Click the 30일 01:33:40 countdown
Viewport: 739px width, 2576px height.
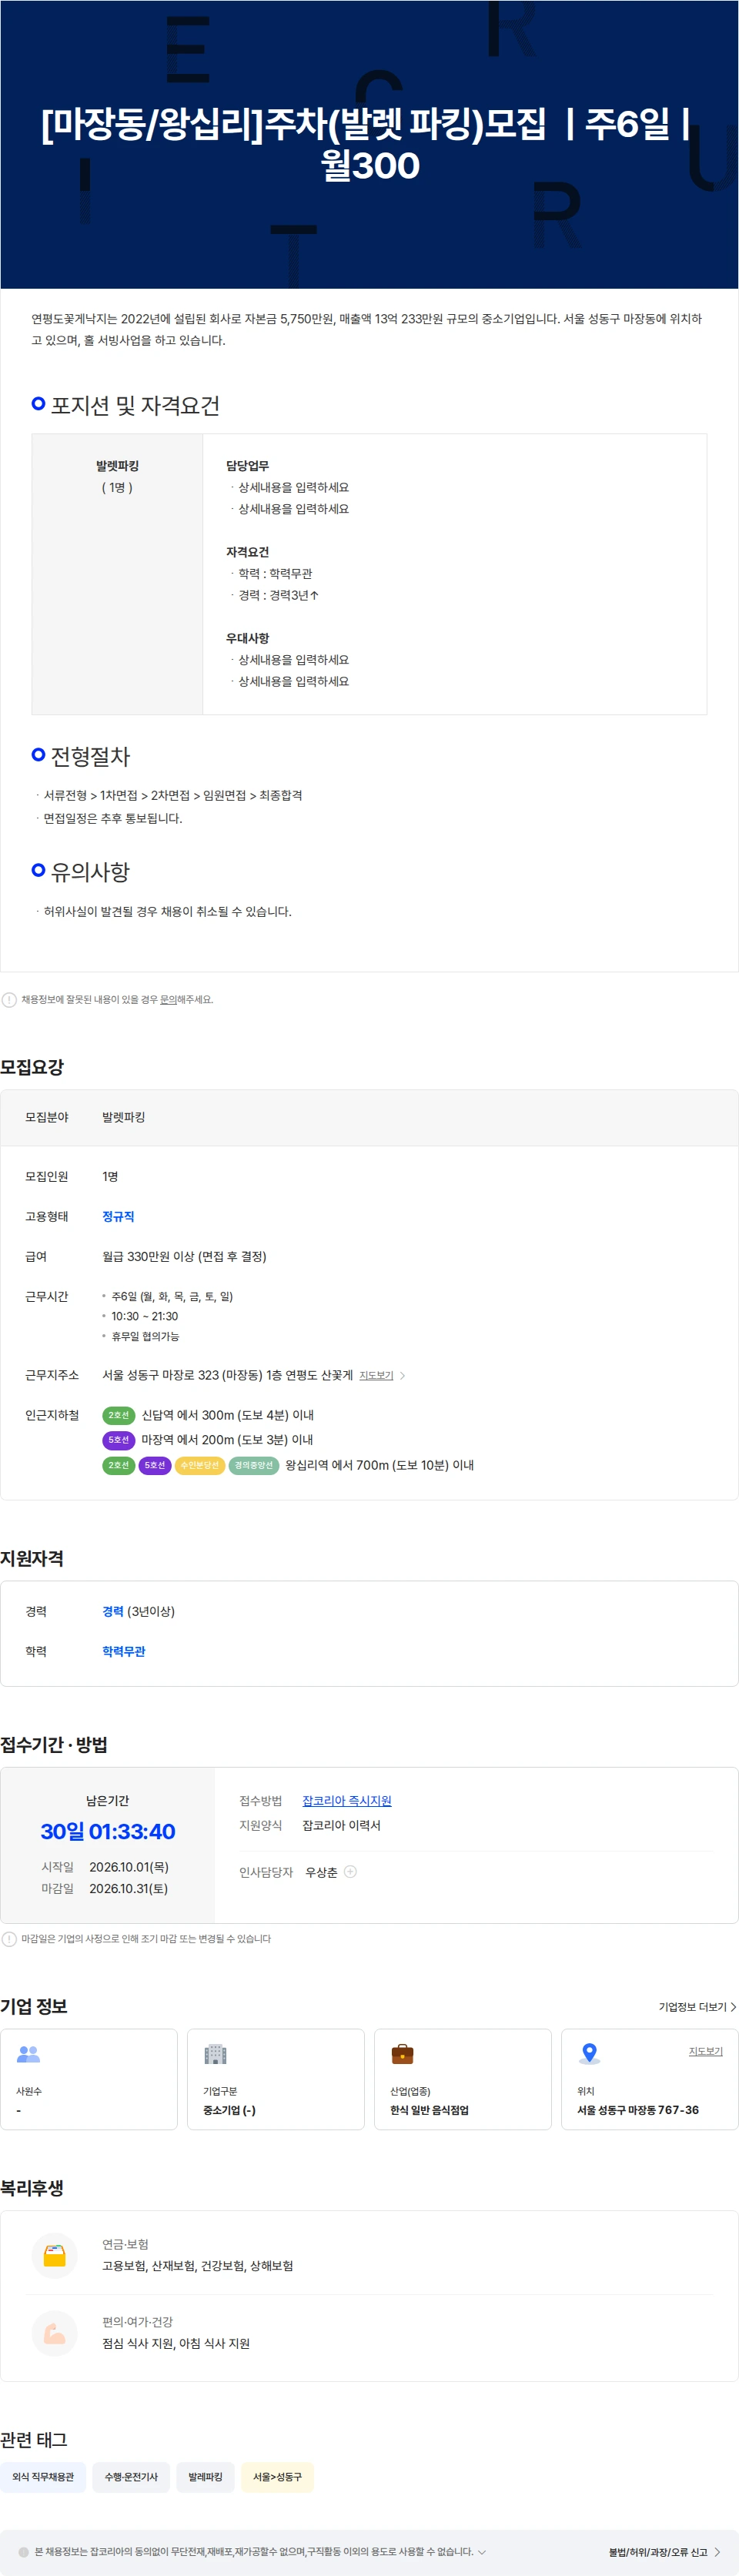click(108, 1831)
